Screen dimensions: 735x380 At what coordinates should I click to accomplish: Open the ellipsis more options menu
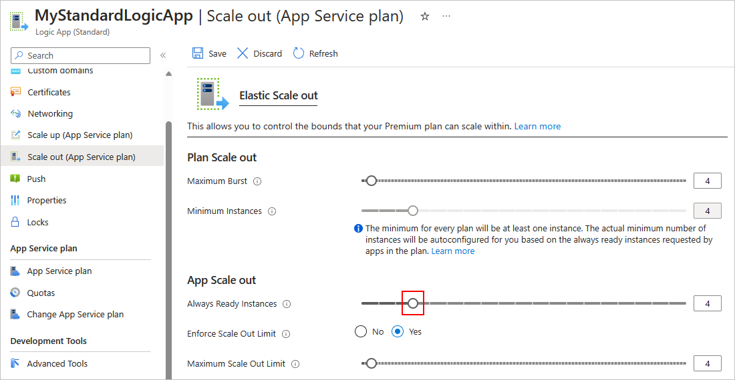coord(446,17)
